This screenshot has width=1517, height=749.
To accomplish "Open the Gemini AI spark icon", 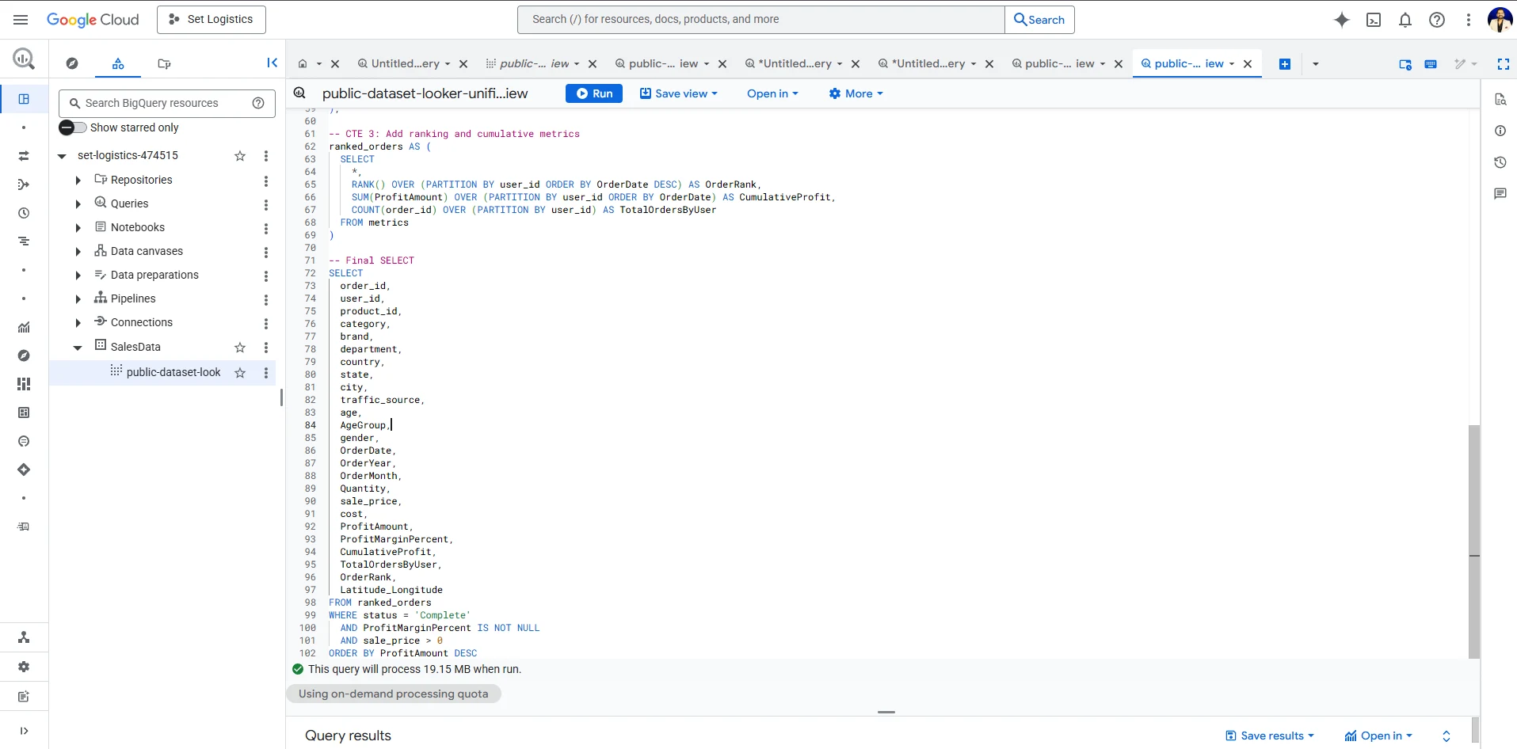I will (x=1342, y=20).
